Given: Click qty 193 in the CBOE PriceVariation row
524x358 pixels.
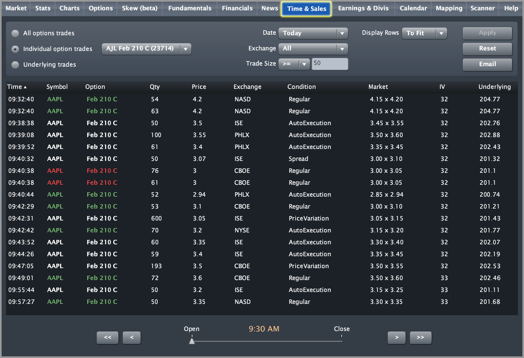Looking at the screenshot, I should [x=157, y=266].
